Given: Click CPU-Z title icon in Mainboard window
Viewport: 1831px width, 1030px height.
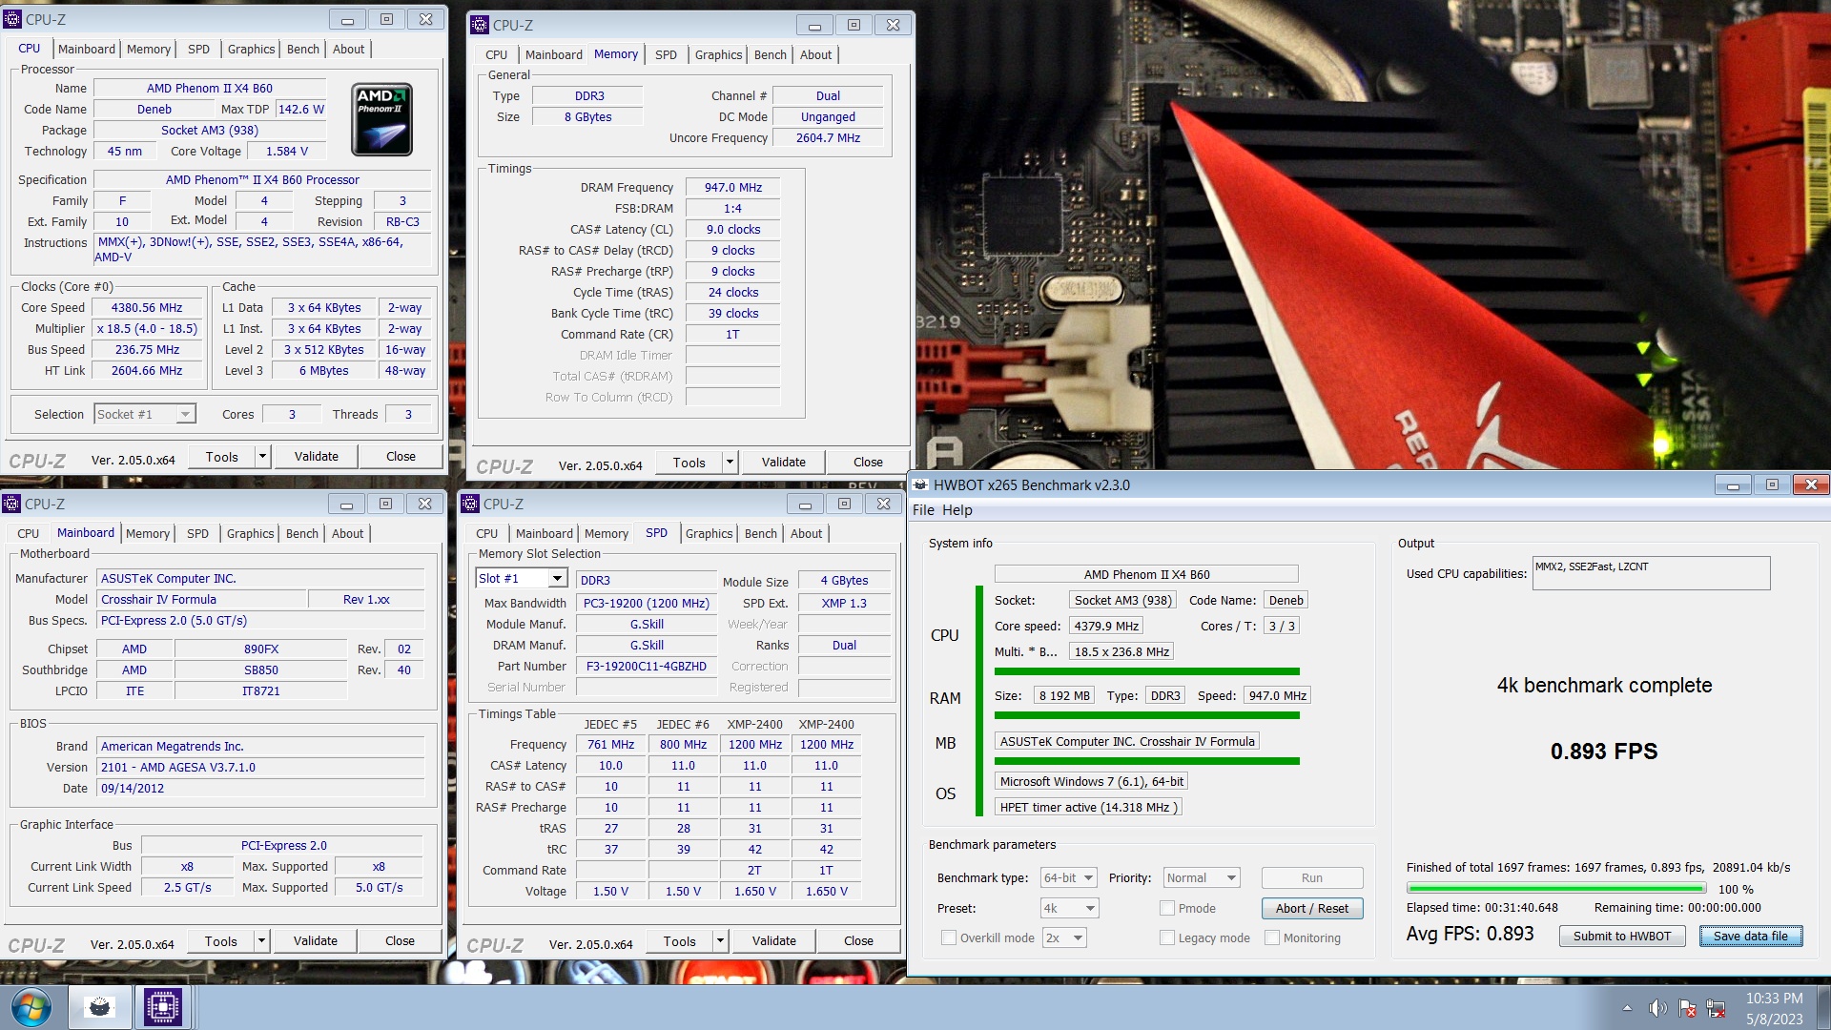Looking at the screenshot, I should click(11, 504).
